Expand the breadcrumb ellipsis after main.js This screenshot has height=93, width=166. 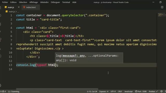click(18, 12)
